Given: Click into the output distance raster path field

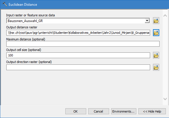Looking at the screenshot, I should click(x=78, y=33).
